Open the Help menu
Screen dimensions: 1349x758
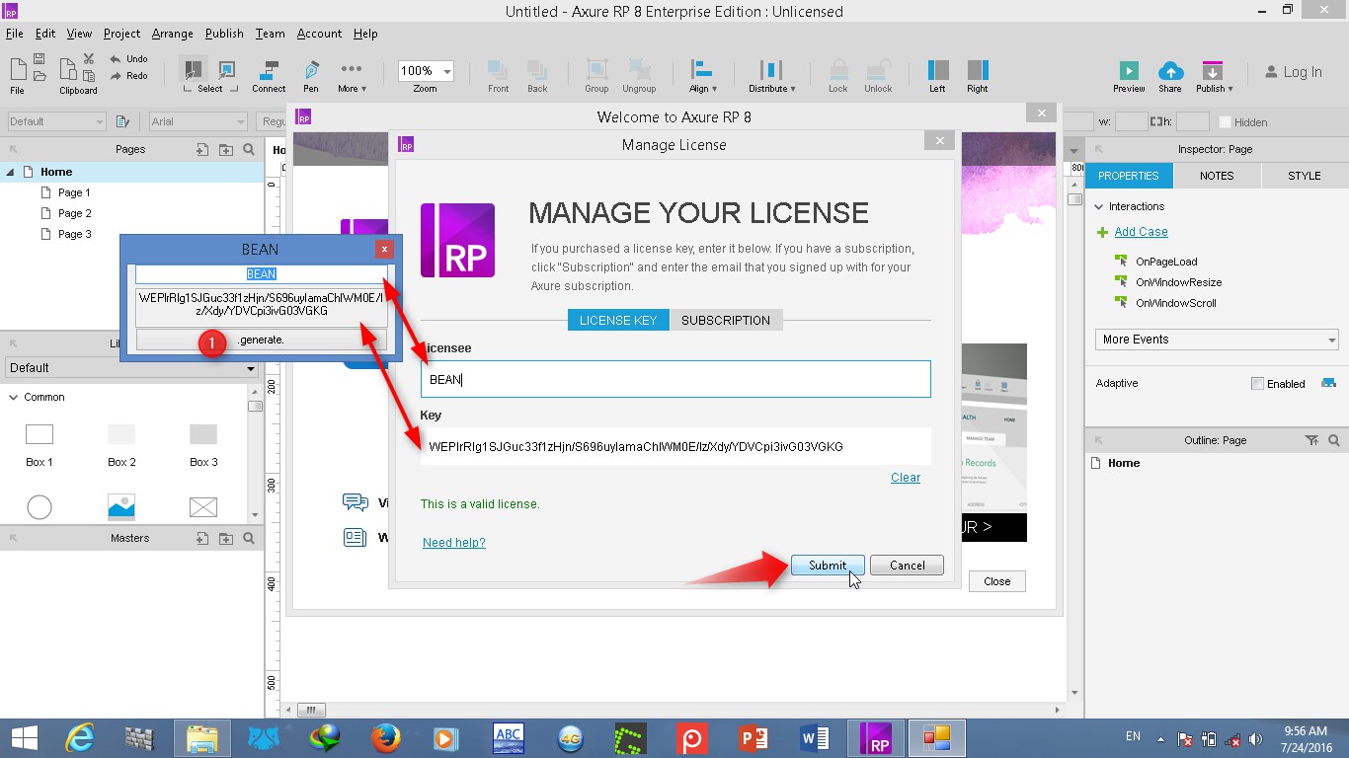click(365, 34)
